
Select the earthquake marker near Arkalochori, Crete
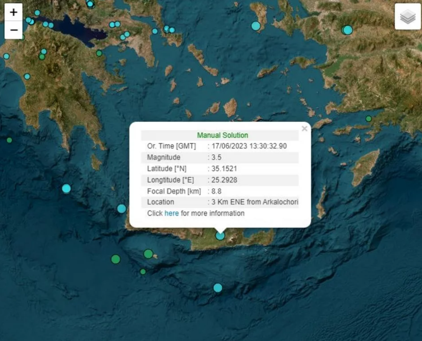[x=220, y=236]
